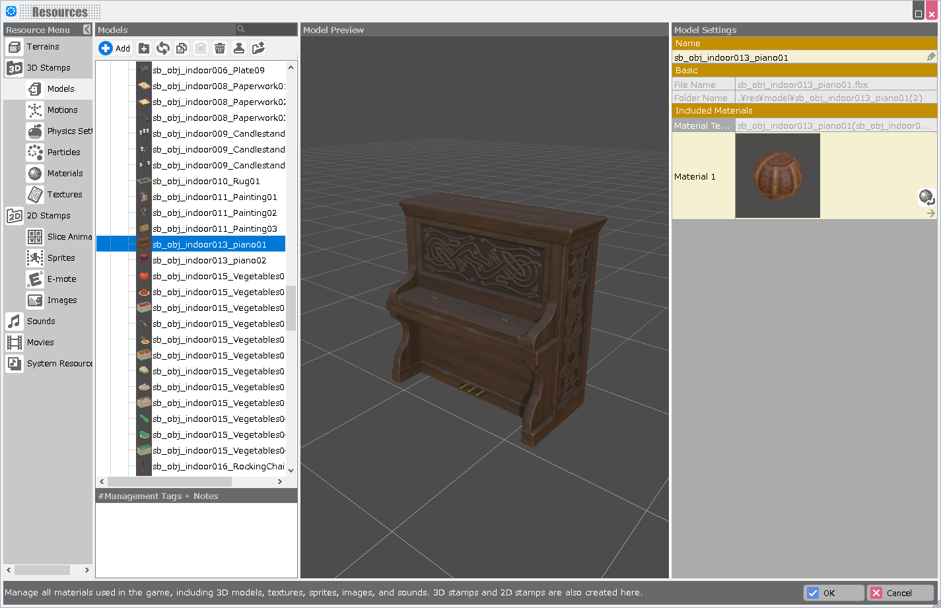Click the replace material icon beside Material 1
This screenshot has width=941, height=608.
click(x=926, y=197)
